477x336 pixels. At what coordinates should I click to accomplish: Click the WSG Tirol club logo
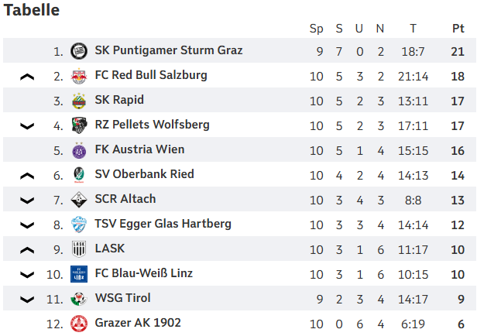[x=78, y=299]
